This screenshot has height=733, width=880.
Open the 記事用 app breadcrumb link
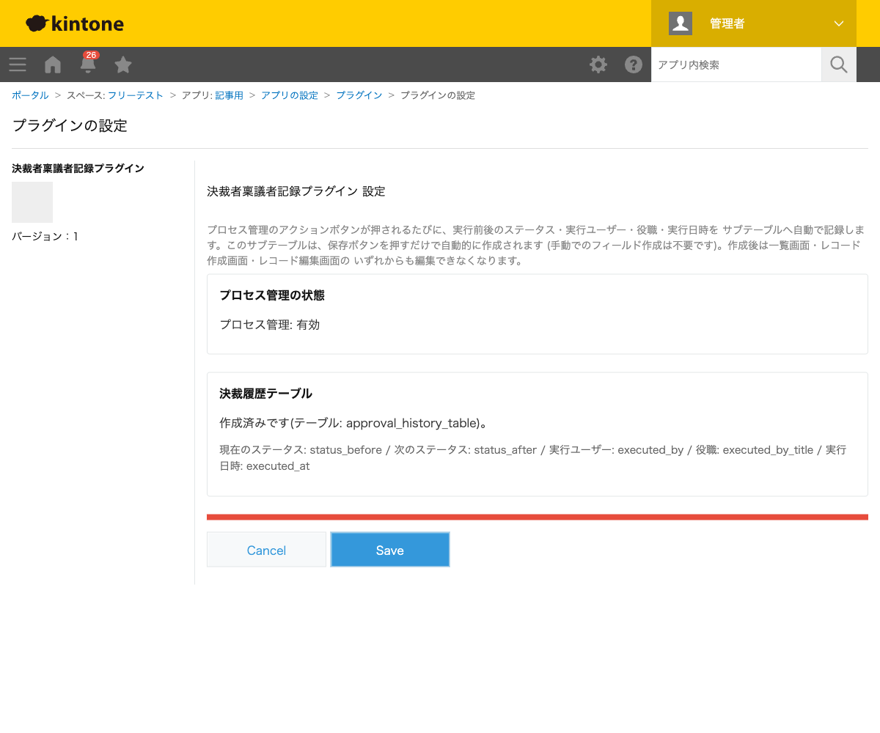pyautogui.click(x=229, y=95)
